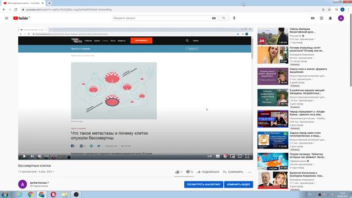
Task: Open a new browser tab
Action: 50,3
